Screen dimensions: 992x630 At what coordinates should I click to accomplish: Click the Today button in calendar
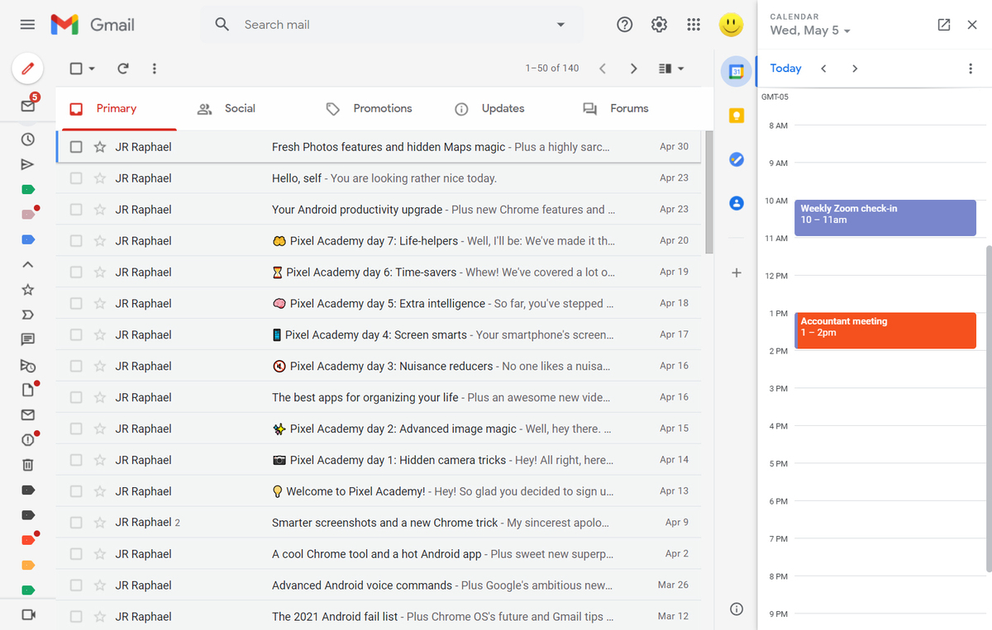point(785,69)
